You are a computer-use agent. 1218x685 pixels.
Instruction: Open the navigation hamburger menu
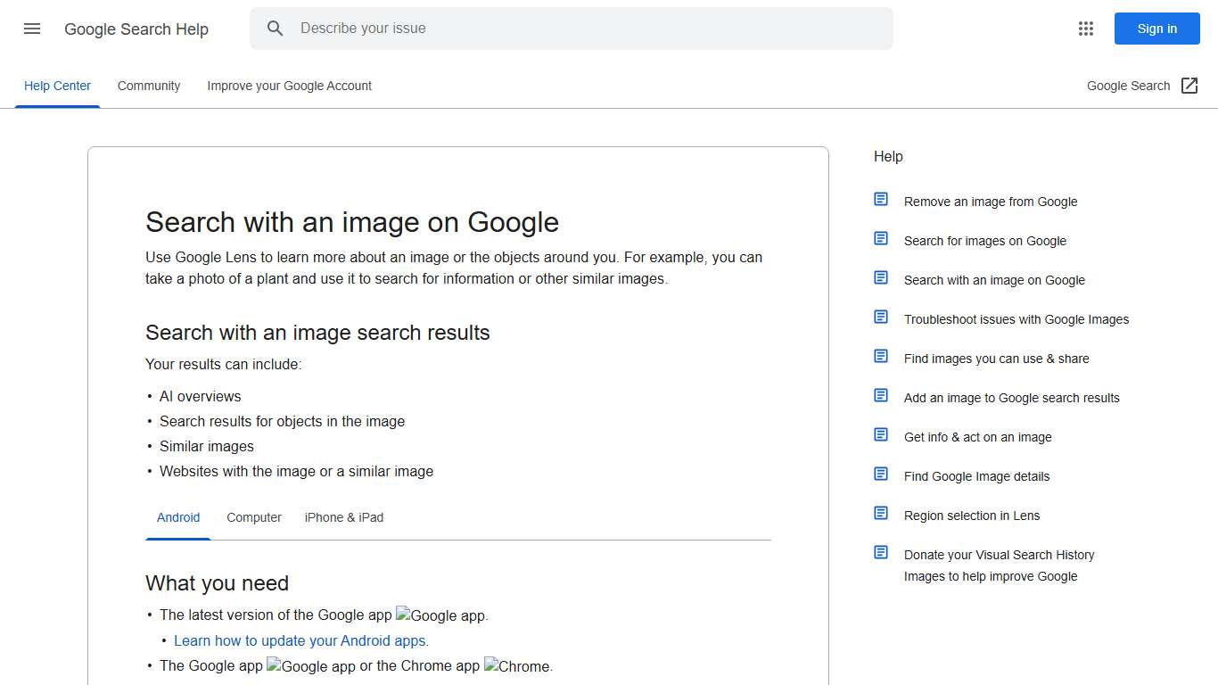[x=31, y=29]
